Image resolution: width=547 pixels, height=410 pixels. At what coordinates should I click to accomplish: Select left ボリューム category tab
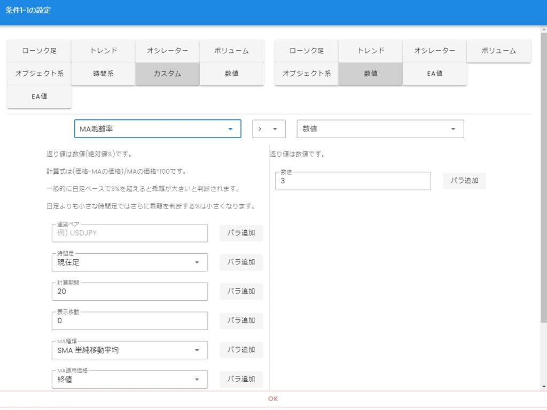[x=232, y=51]
